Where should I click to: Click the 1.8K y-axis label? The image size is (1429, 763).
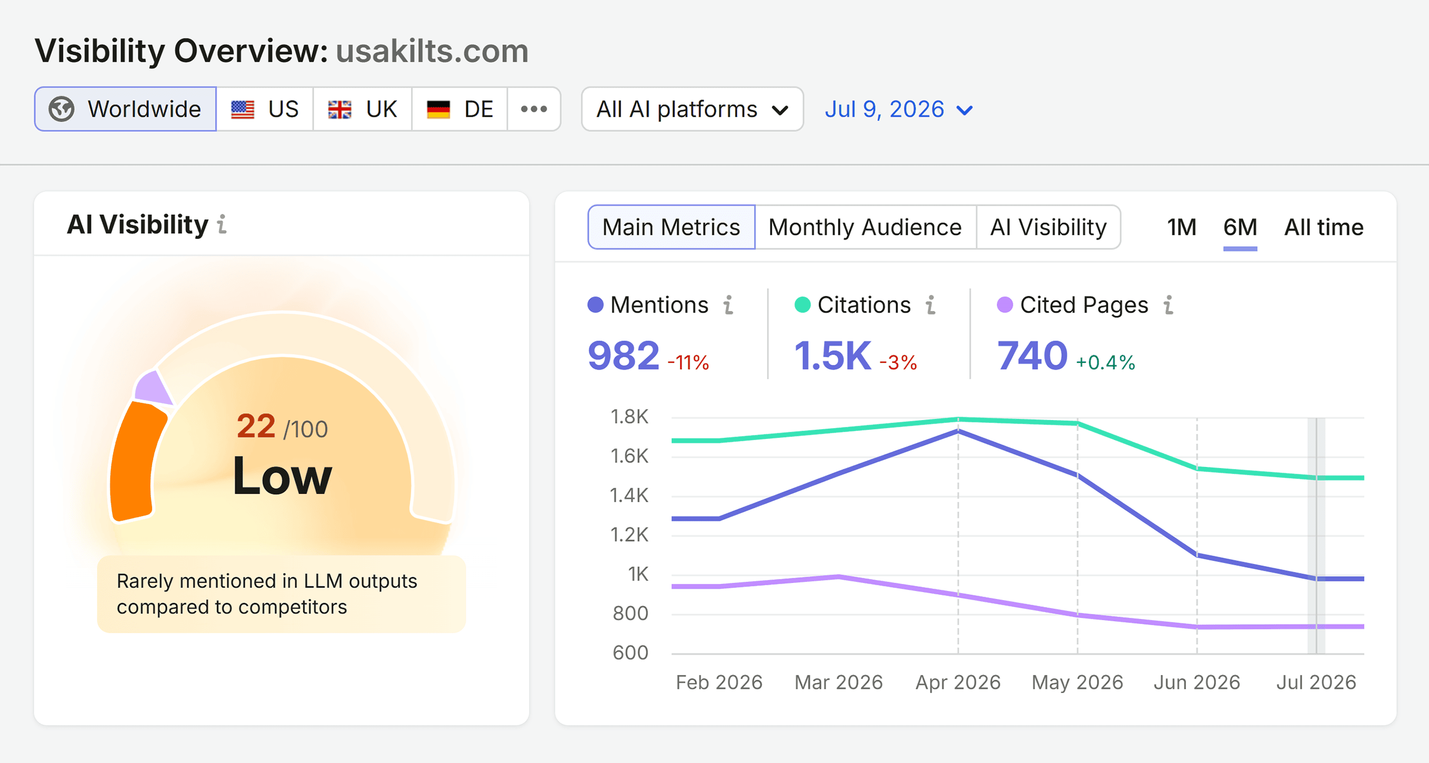tap(629, 417)
